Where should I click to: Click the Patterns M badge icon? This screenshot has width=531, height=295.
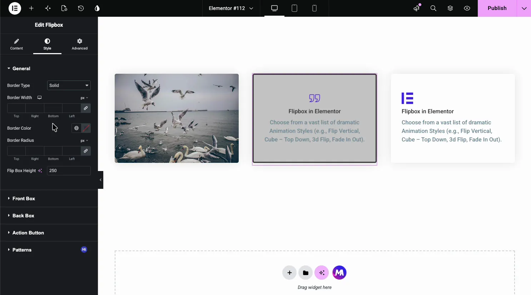coord(84,250)
